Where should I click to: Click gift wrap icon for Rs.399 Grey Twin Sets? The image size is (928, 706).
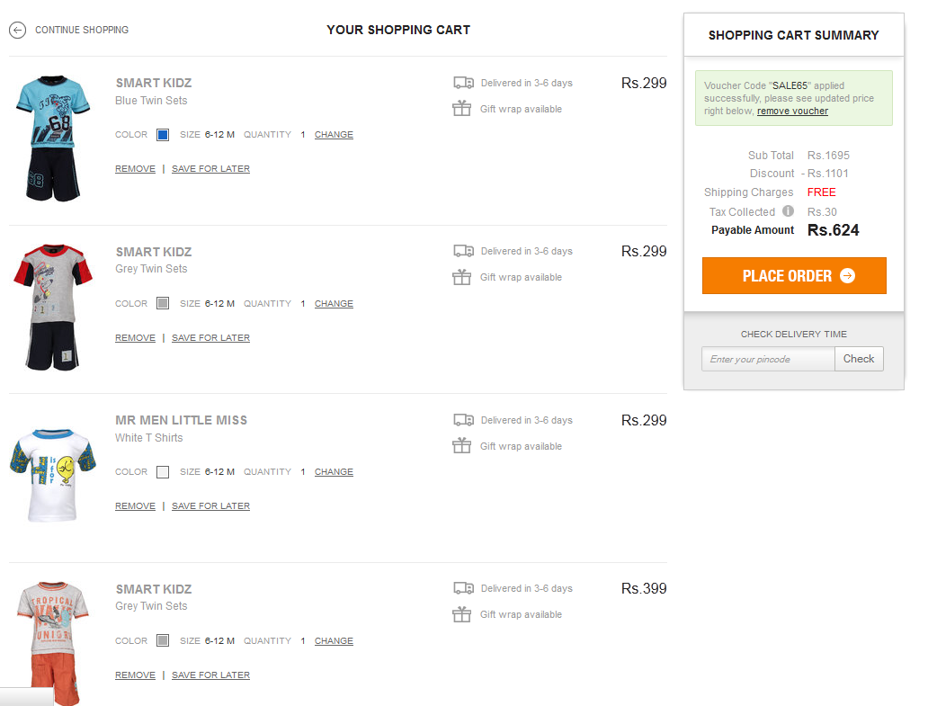click(x=461, y=614)
